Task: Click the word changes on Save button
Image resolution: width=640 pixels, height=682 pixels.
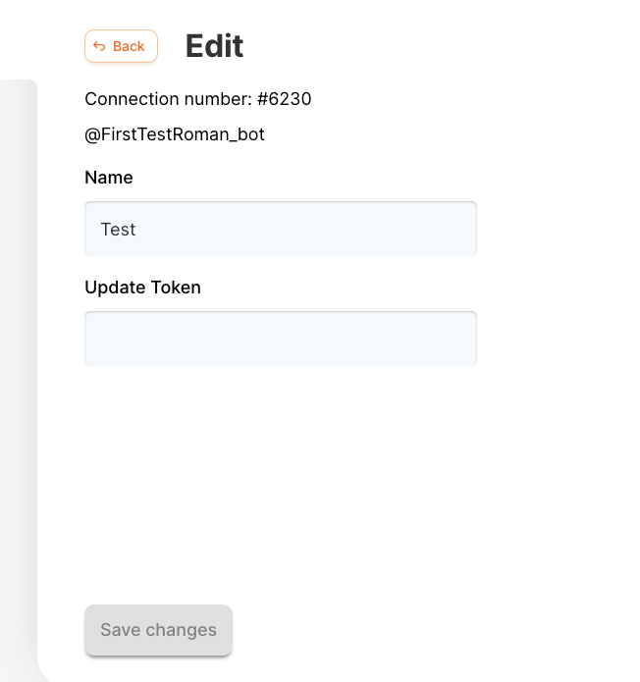Action: pyautogui.click(x=181, y=630)
